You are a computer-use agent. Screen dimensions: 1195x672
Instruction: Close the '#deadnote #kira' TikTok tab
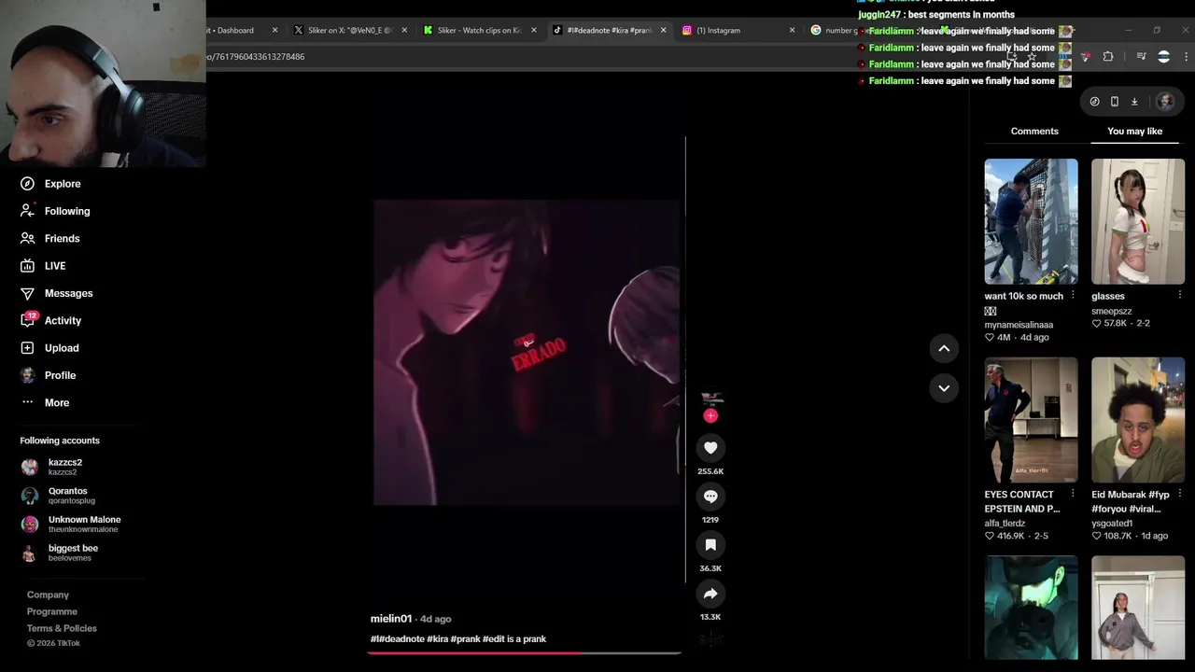coord(663,30)
